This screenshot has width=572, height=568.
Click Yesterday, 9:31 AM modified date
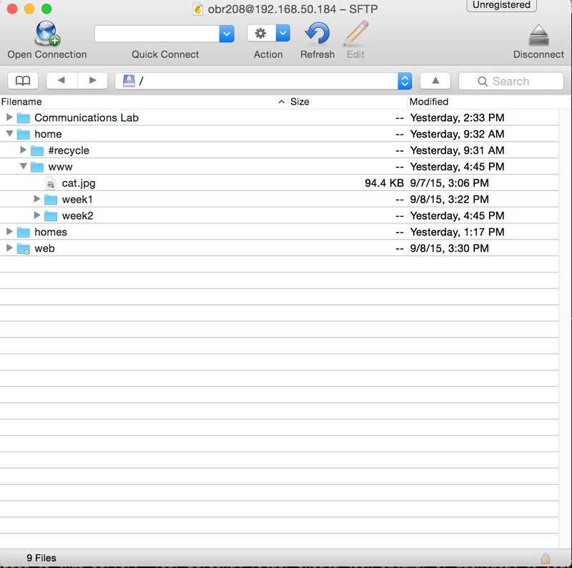[457, 150]
